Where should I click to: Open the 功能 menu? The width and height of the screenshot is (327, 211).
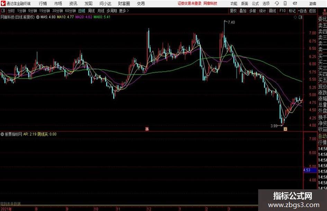[x=234, y=3]
